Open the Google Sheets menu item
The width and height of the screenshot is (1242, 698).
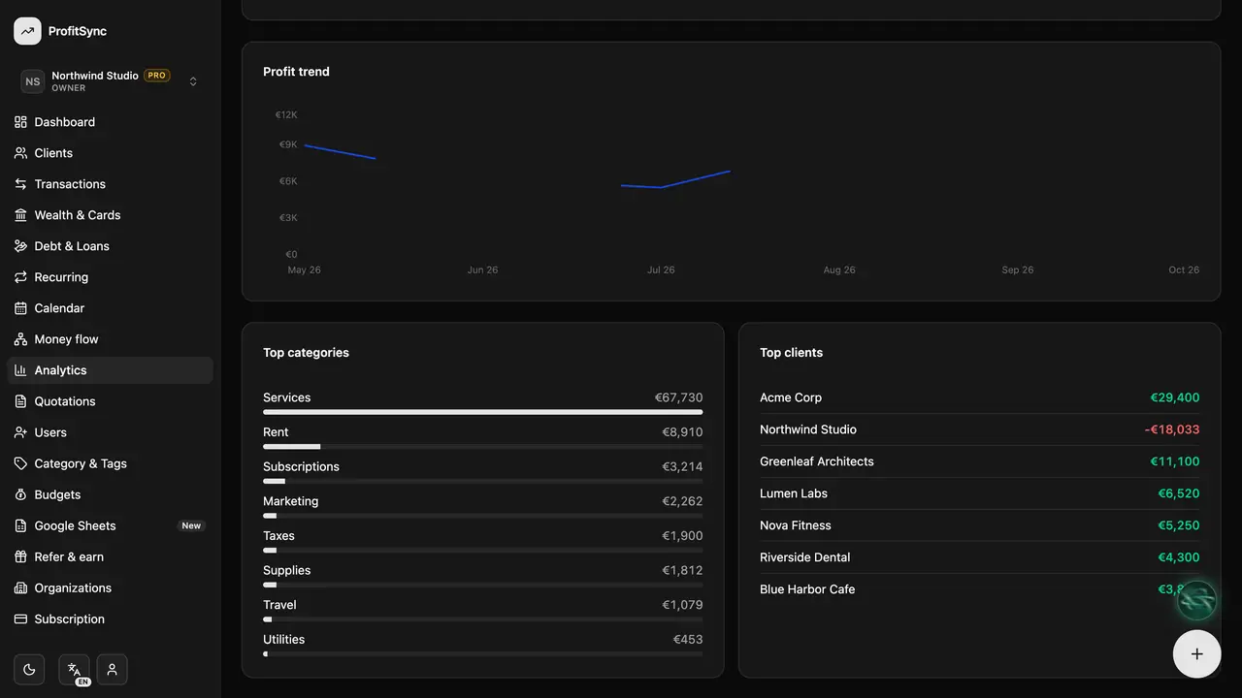click(110, 525)
